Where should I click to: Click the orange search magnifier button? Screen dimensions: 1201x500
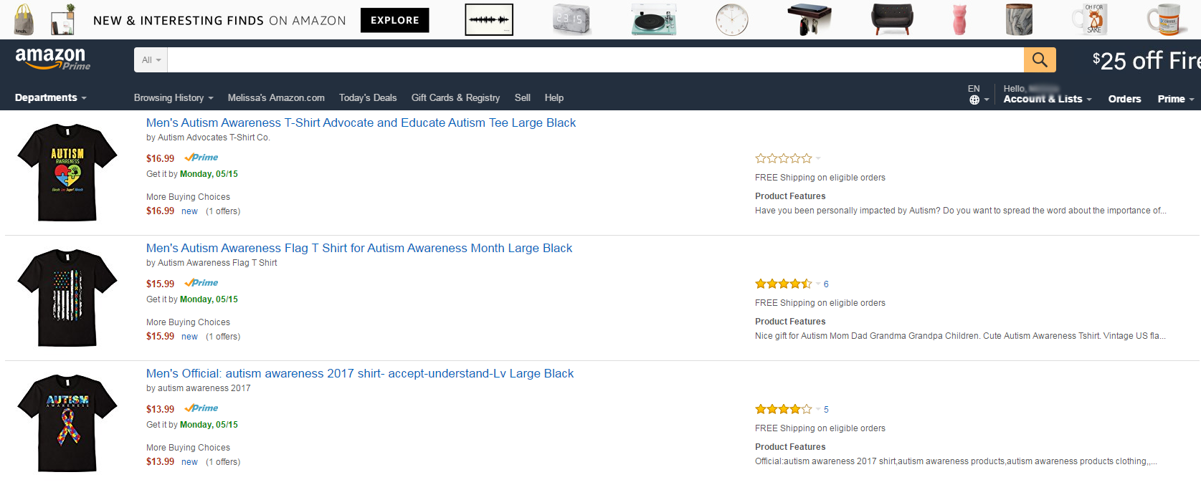coord(1040,59)
